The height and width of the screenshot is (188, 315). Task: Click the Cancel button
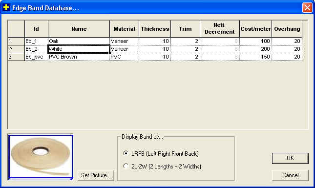click(290, 175)
